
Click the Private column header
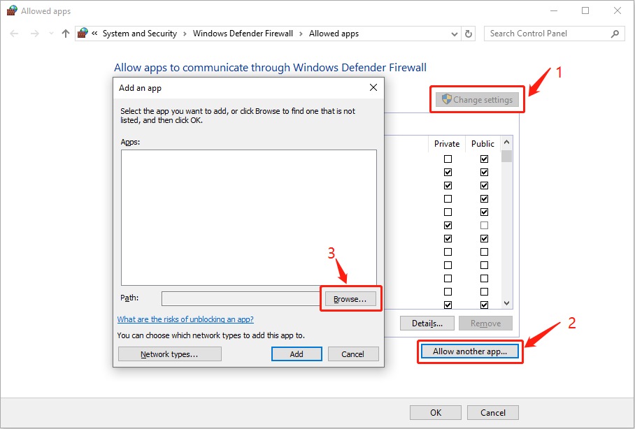[447, 144]
